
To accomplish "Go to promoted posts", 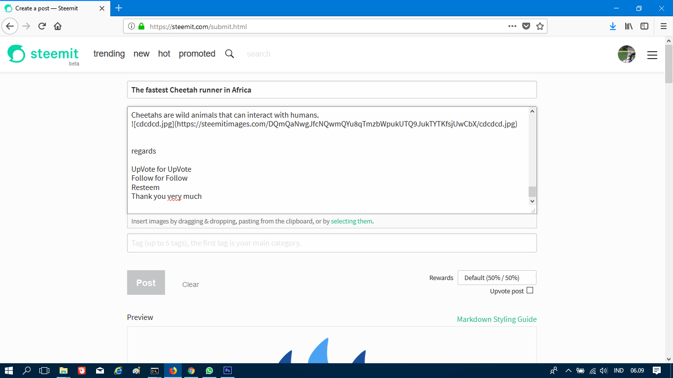I will [x=197, y=54].
